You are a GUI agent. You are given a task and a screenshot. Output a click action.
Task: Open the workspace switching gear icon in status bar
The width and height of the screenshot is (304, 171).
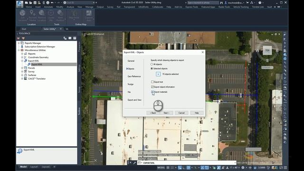(243, 168)
